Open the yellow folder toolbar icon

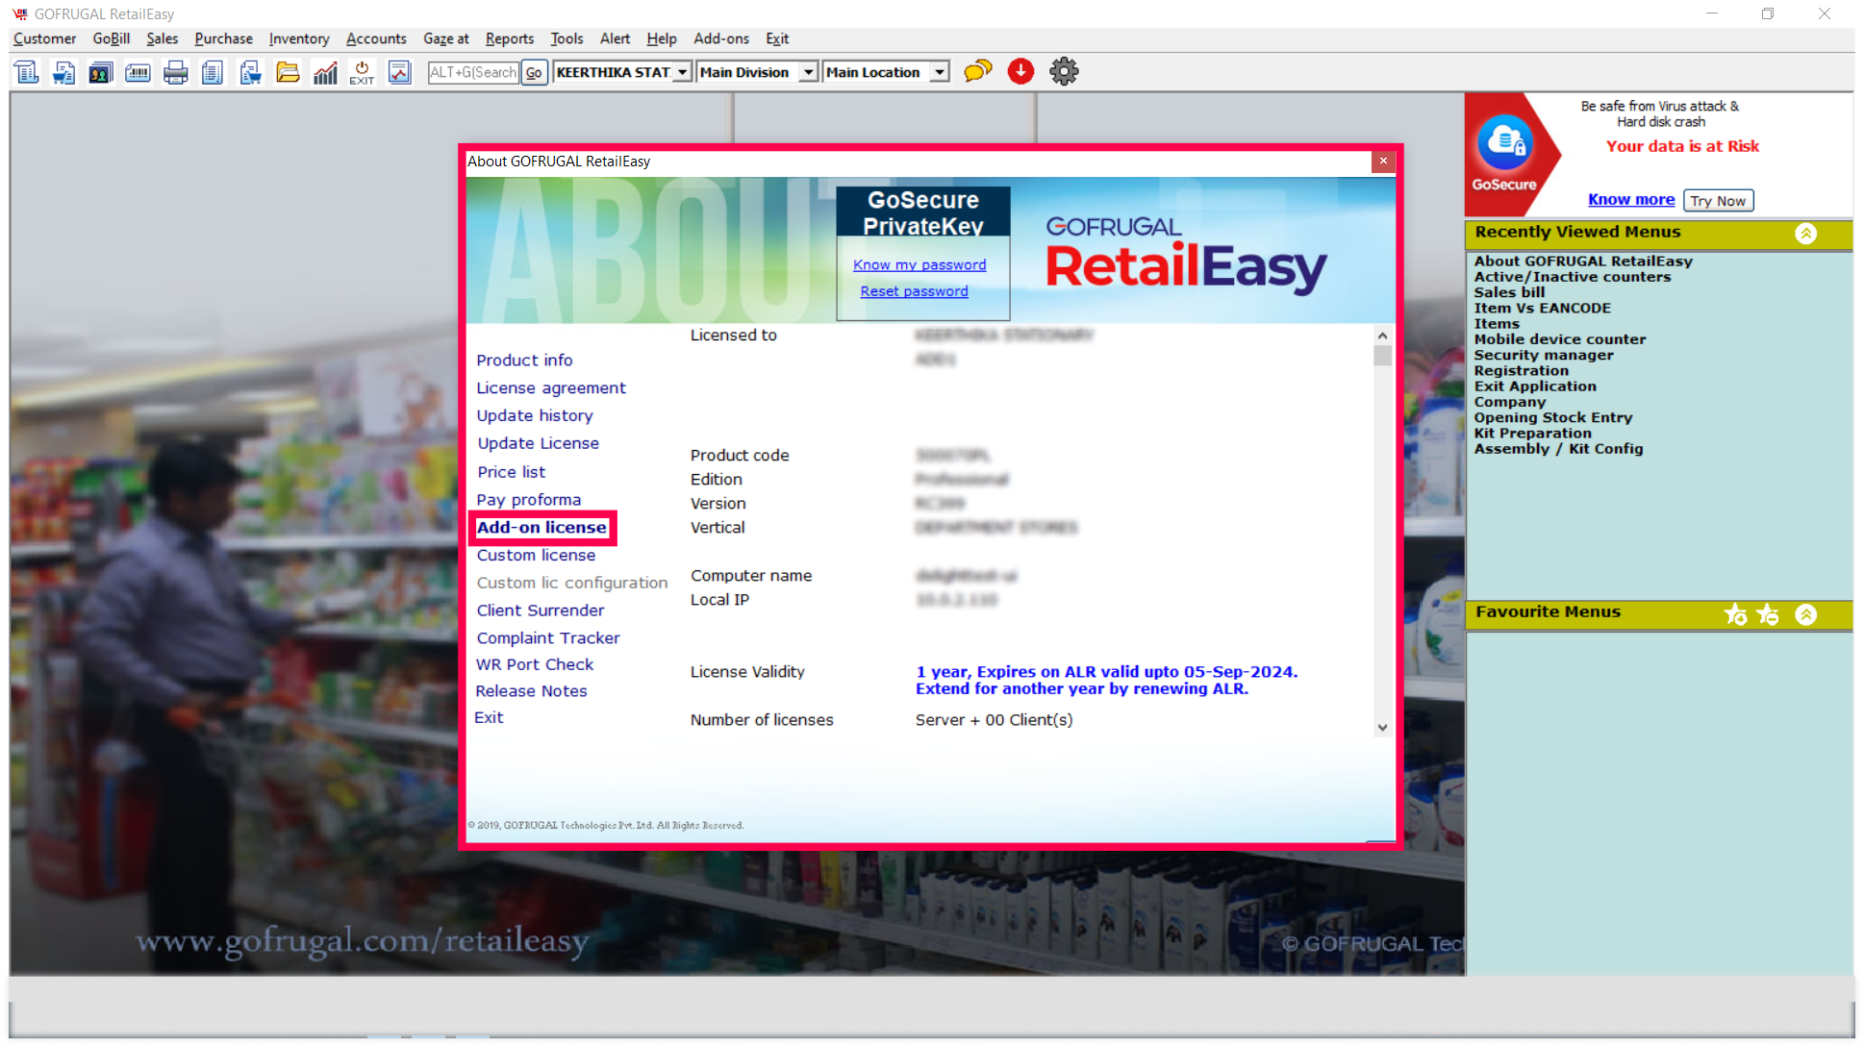point(288,72)
